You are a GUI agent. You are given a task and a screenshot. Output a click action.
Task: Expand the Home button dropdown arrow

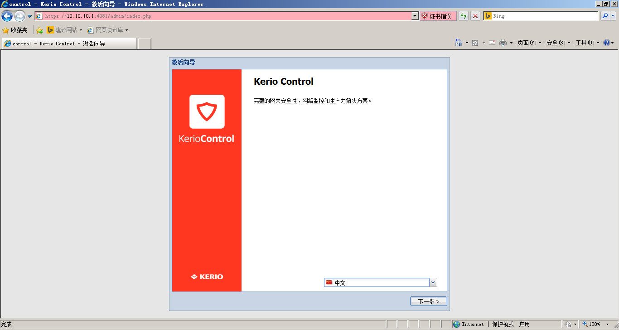tap(467, 43)
